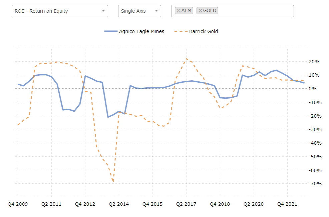Click the 20% y-axis label

314,62
